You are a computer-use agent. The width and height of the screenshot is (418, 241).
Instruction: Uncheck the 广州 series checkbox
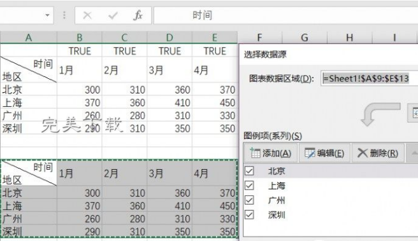coord(249,200)
